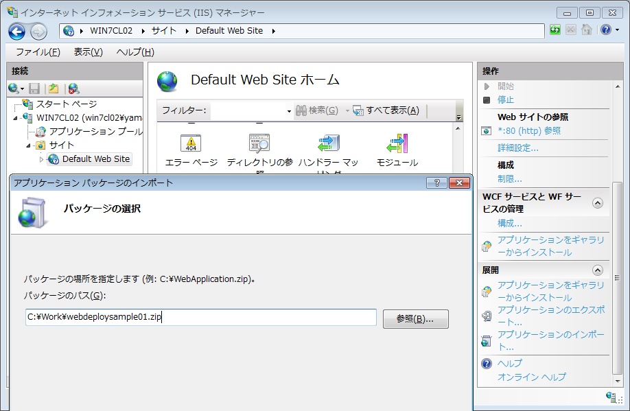Expand Default Web Site tree node
The width and height of the screenshot is (630, 411).
[x=41, y=159]
